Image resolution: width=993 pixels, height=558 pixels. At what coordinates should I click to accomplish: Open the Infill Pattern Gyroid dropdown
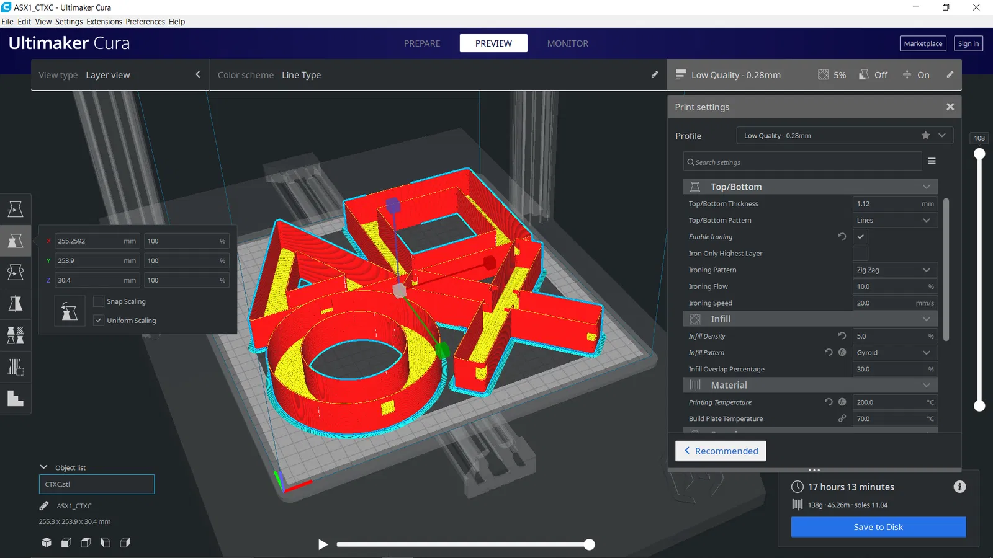point(895,352)
